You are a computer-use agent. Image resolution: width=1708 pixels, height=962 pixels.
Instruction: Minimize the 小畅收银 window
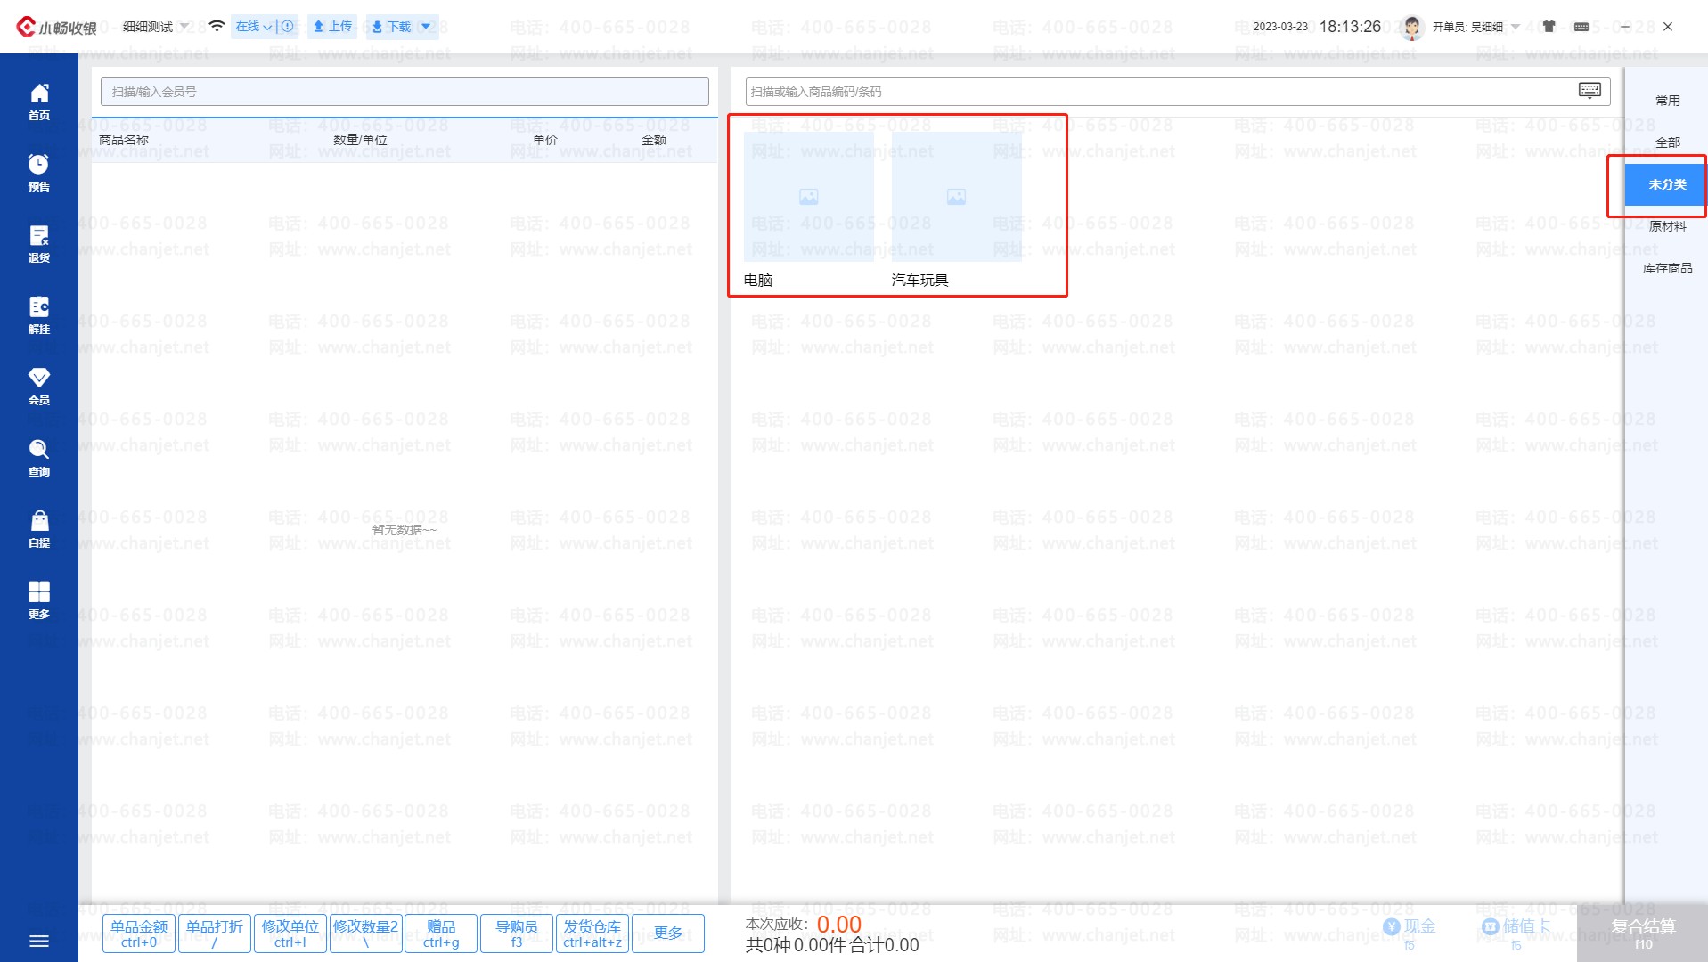[x=1625, y=27]
